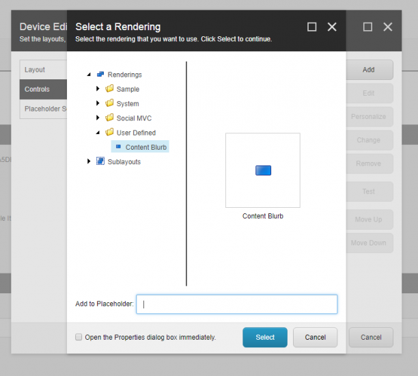
Task: Expand the Social MVC folder arrow
Action: (98, 118)
